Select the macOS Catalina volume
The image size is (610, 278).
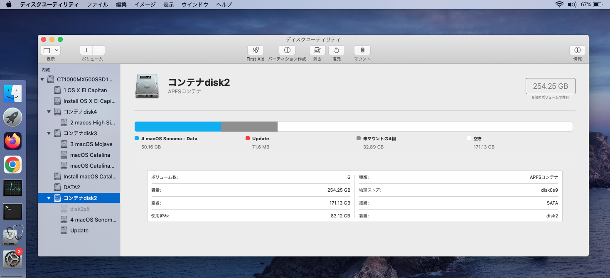tap(90, 155)
